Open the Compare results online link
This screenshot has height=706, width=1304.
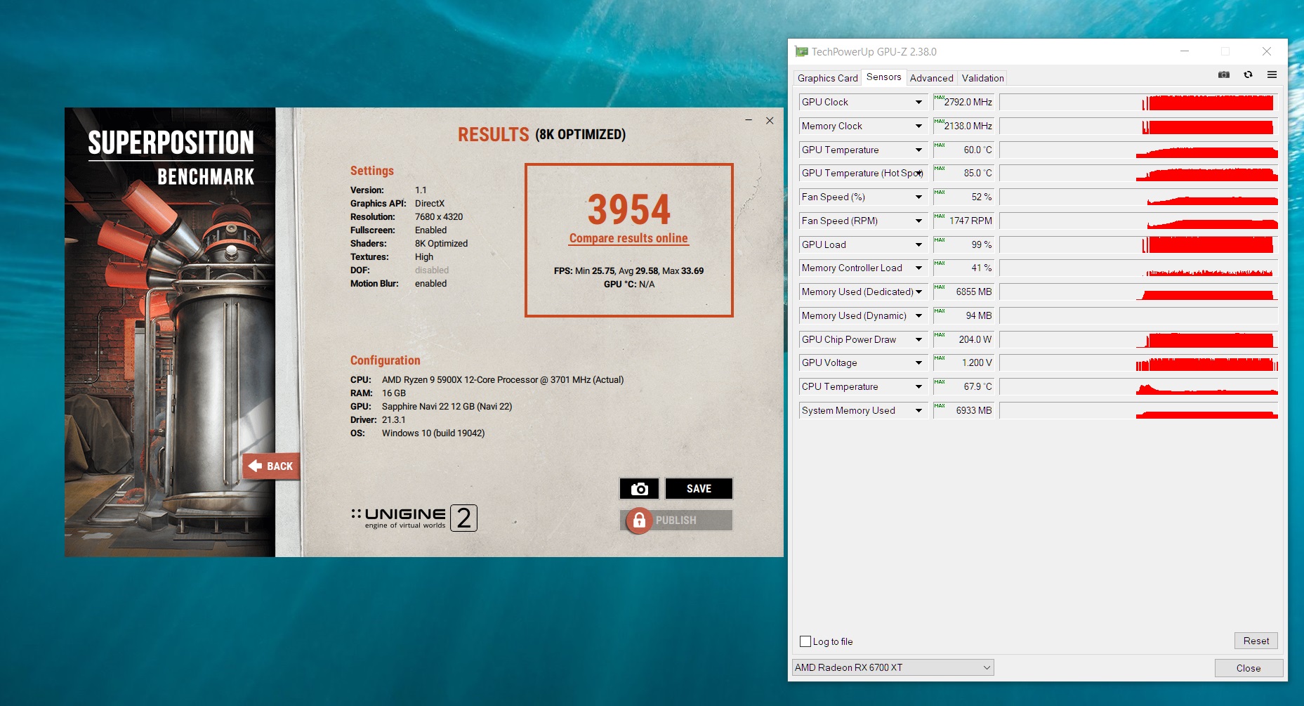[x=628, y=238]
